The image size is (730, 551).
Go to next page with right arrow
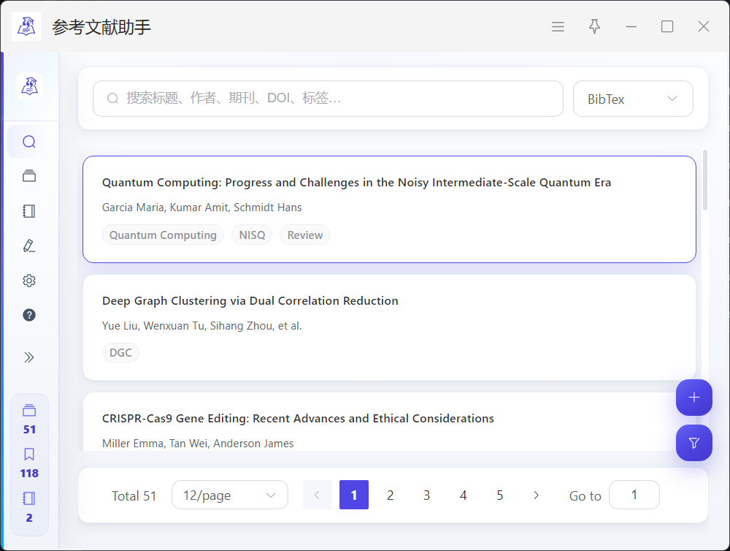tap(537, 495)
